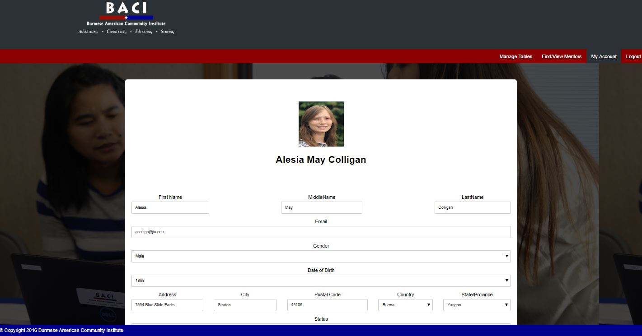The width and height of the screenshot is (642, 336).
Task: Click the First Name input field
Action: click(170, 207)
